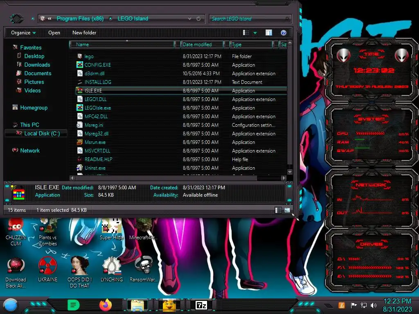This screenshot has height=314, width=419.
Task: Click Program Files (x86) breadcrumb
Action: 80,18
